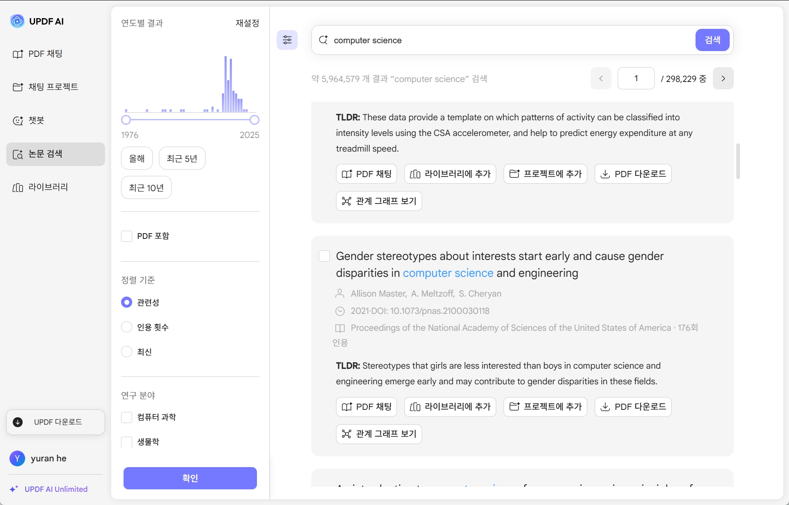Select the 관련성 sort option
The width and height of the screenshot is (789, 505).
click(x=126, y=302)
